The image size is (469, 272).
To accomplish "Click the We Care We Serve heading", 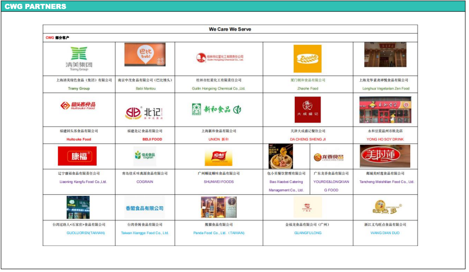I will pyautogui.click(x=230, y=29).
